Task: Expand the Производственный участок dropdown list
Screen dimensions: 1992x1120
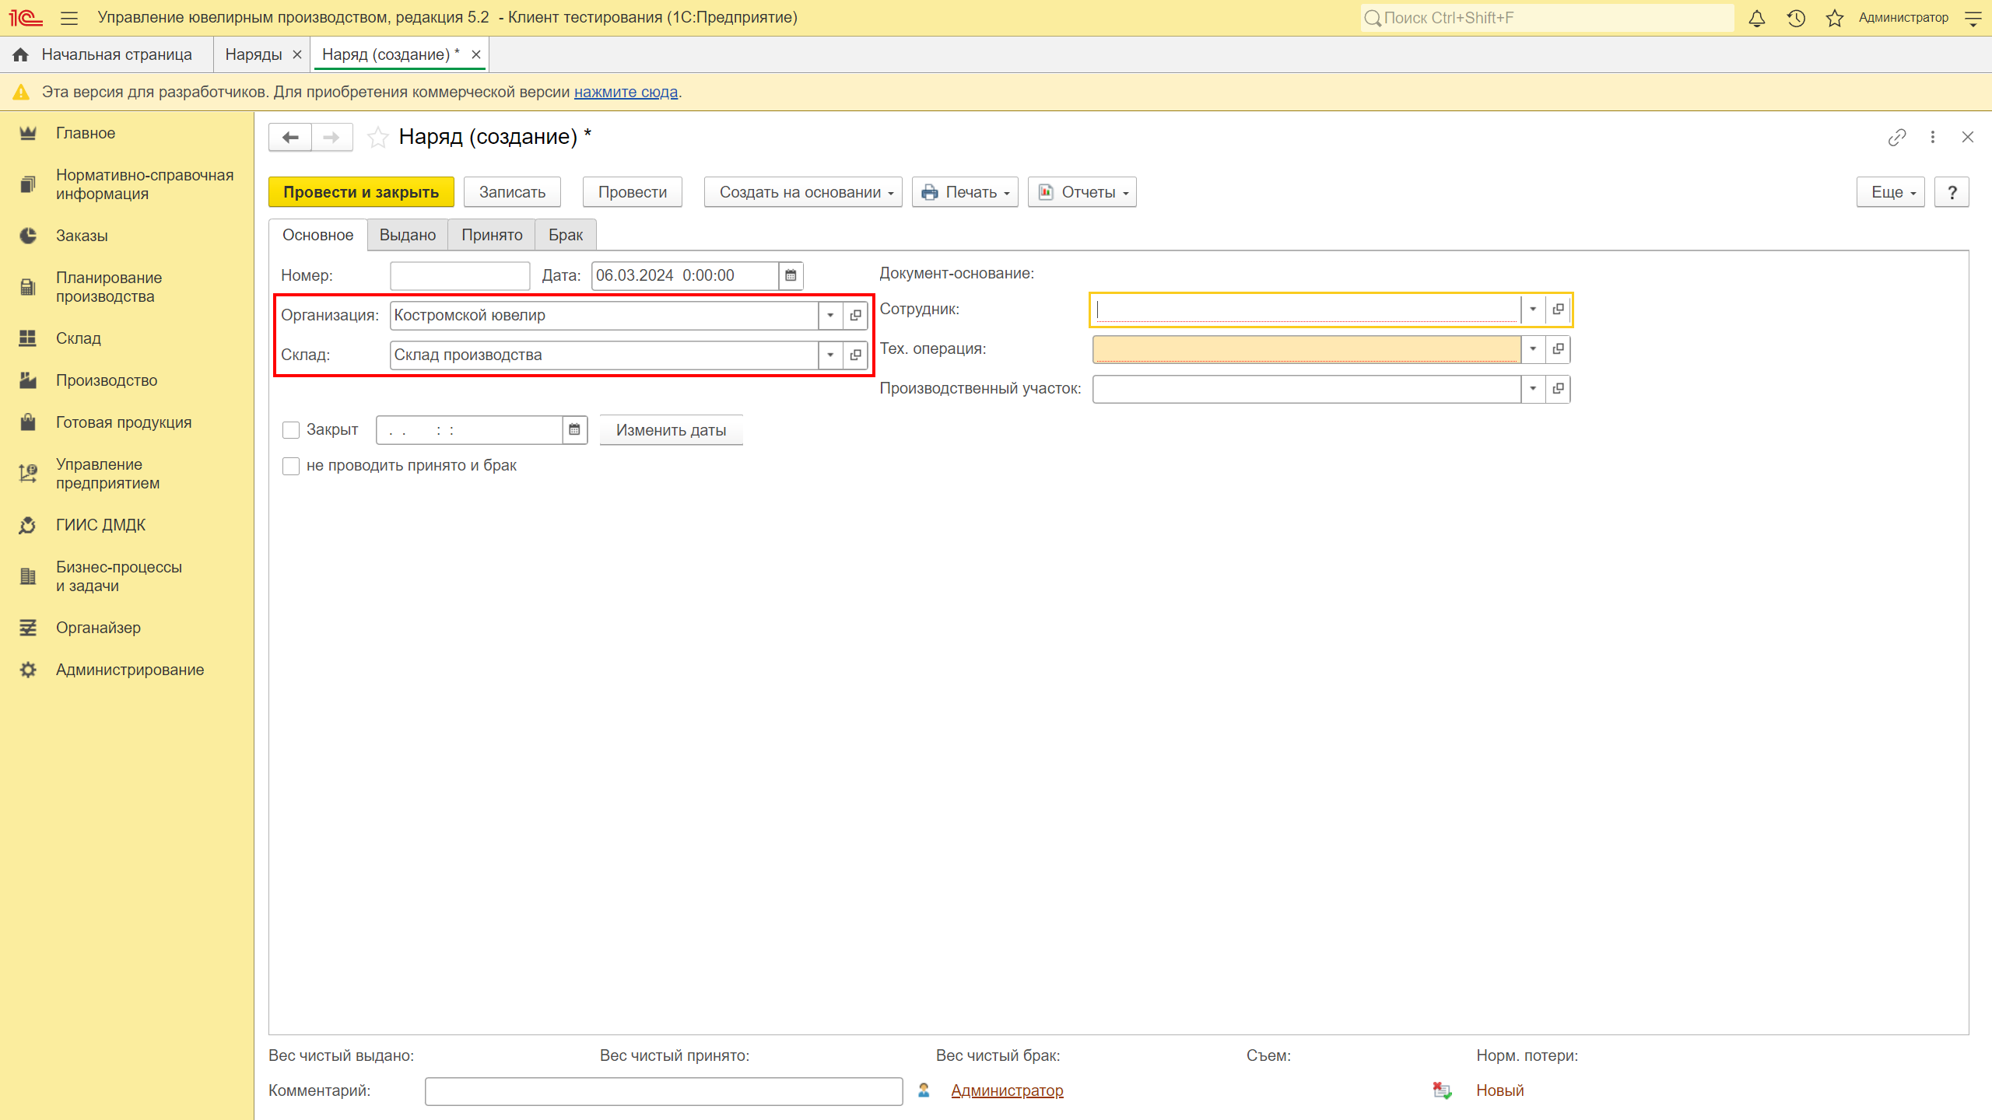Action: [x=1533, y=389]
